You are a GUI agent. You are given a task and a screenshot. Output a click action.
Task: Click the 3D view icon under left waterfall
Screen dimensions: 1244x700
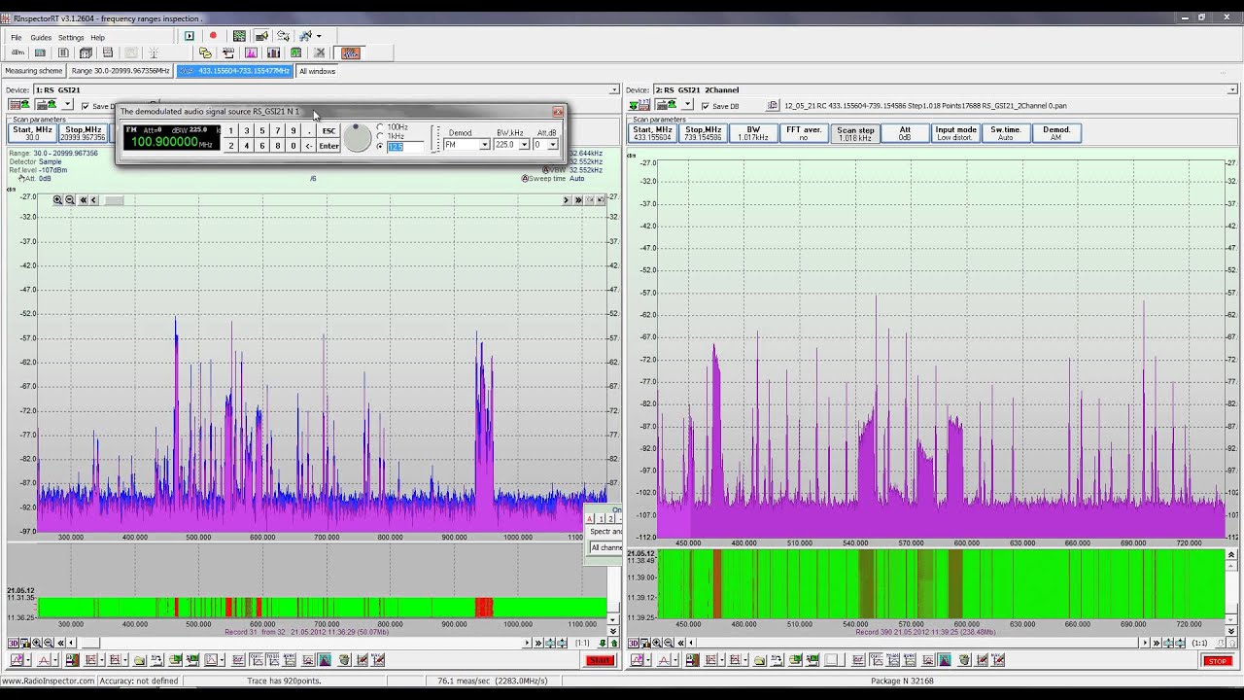[x=13, y=643]
